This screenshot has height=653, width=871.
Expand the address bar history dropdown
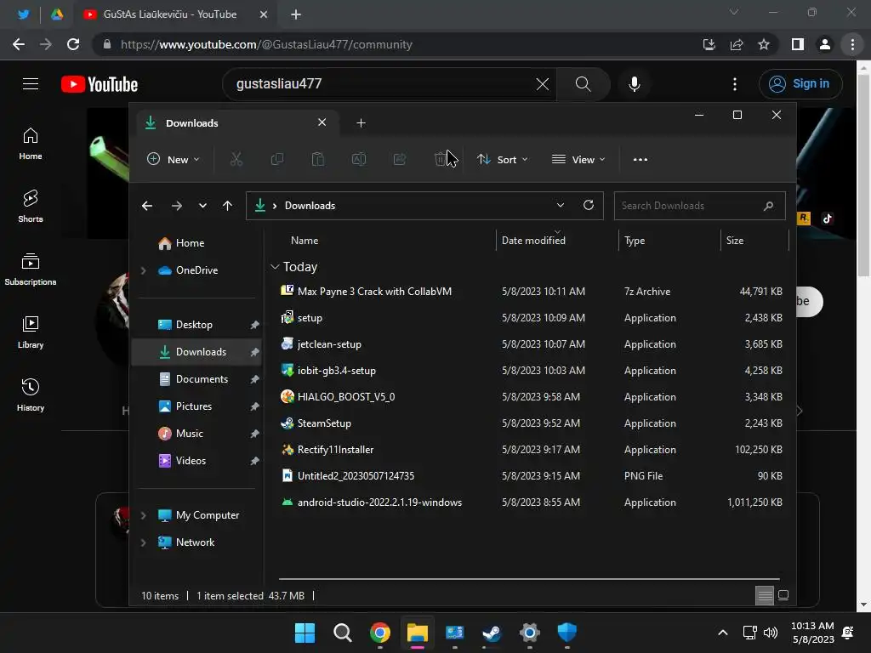561,205
